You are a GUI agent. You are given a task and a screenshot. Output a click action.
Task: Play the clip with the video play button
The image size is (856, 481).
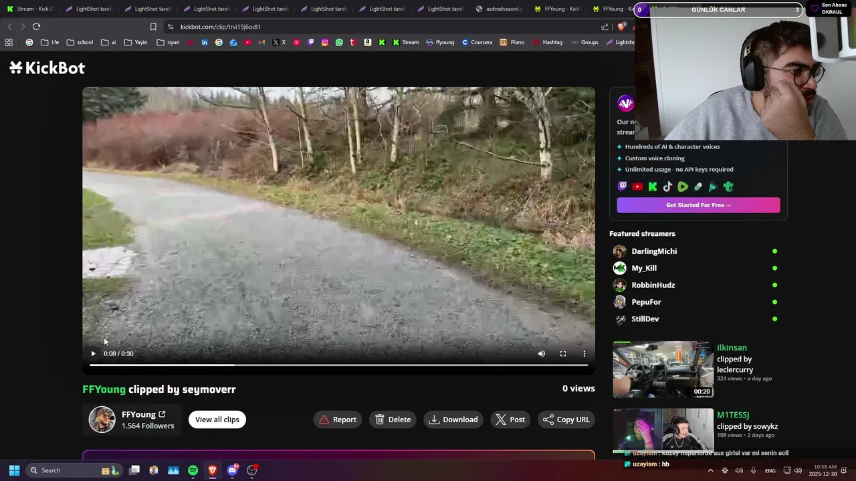click(x=93, y=353)
